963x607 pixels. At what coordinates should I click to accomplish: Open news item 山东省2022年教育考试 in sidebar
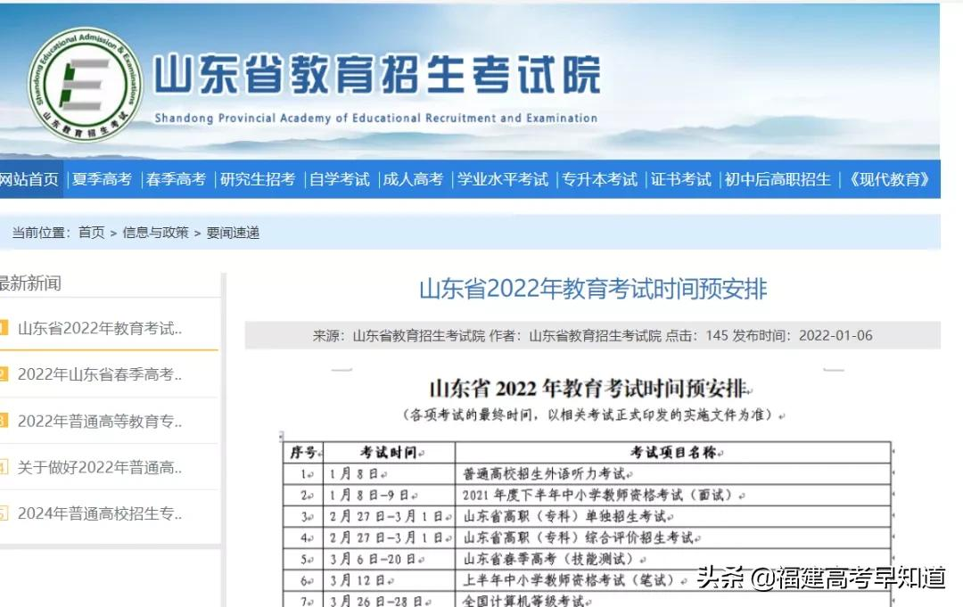pyautogui.click(x=98, y=327)
